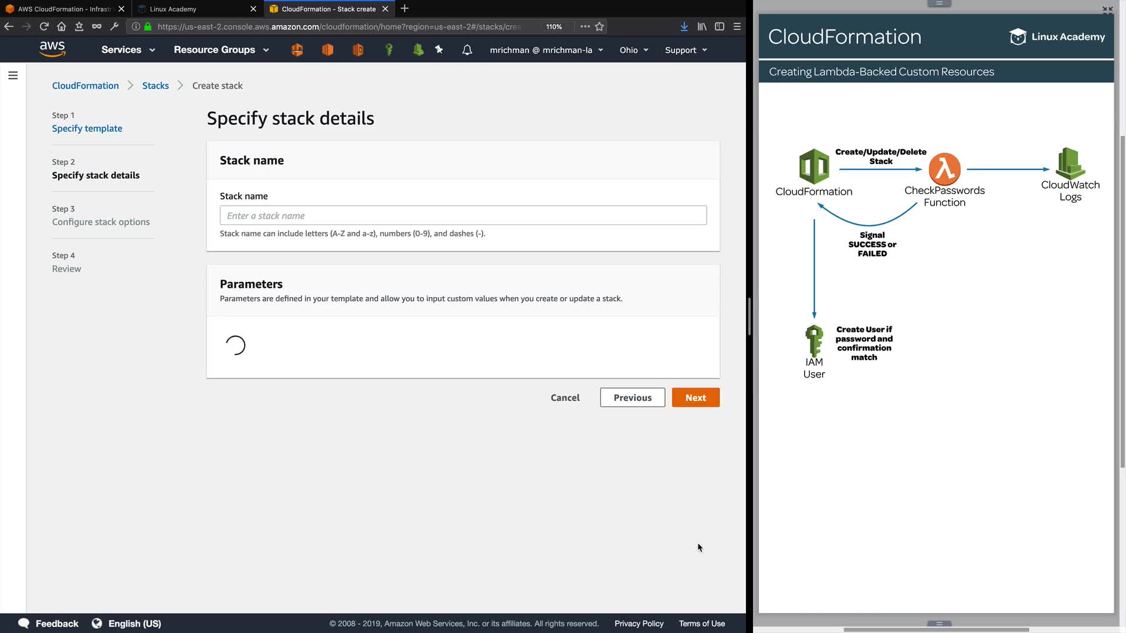Viewport: 1126px width, 633px height.
Task: Click the pin shortcuts icon
Action: pyautogui.click(x=439, y=50)
